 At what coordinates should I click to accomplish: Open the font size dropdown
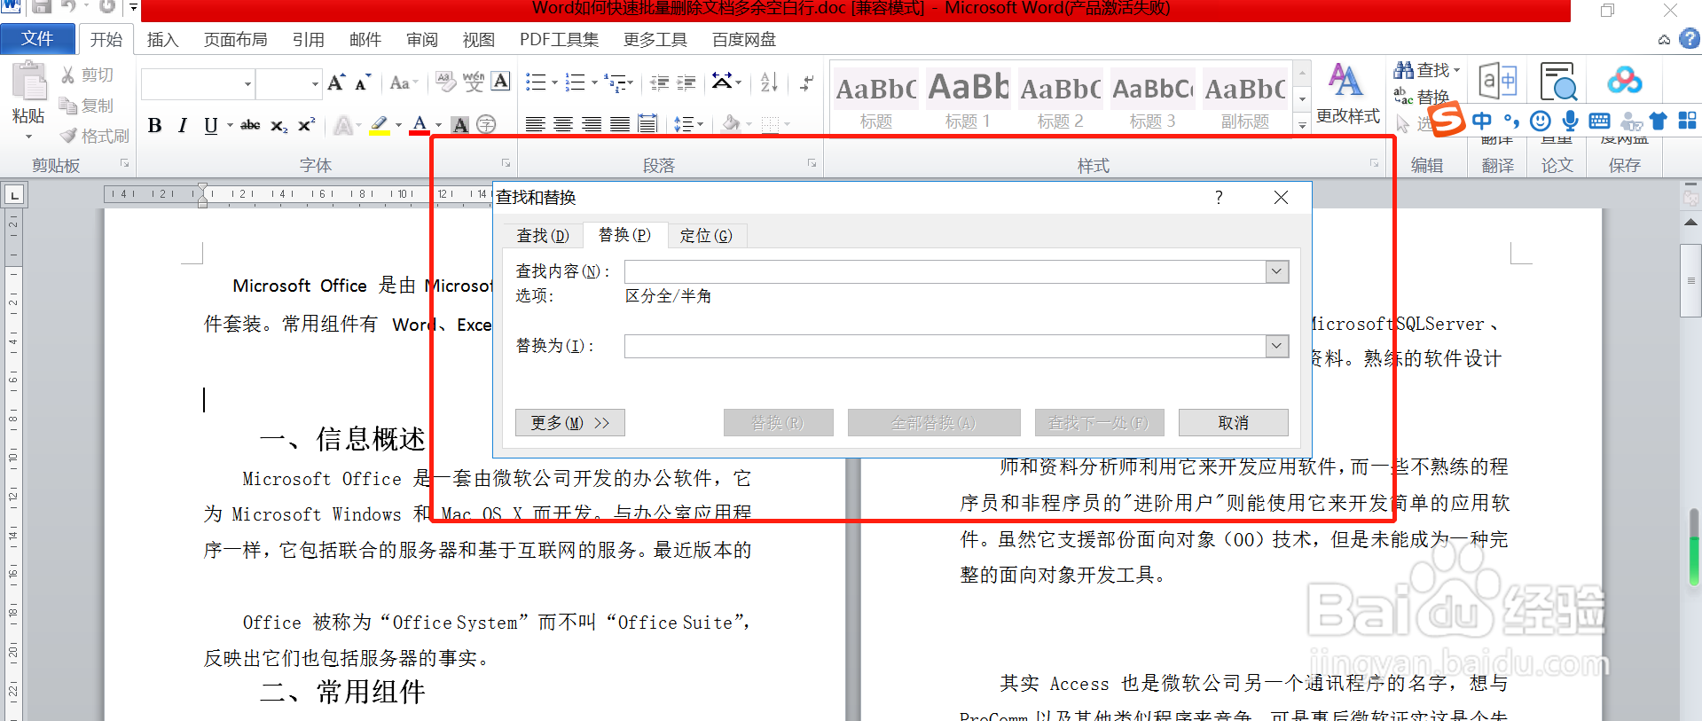click(x=315, y=84)
